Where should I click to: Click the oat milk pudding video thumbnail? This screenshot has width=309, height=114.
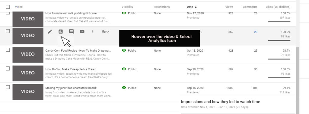point(28,19)
